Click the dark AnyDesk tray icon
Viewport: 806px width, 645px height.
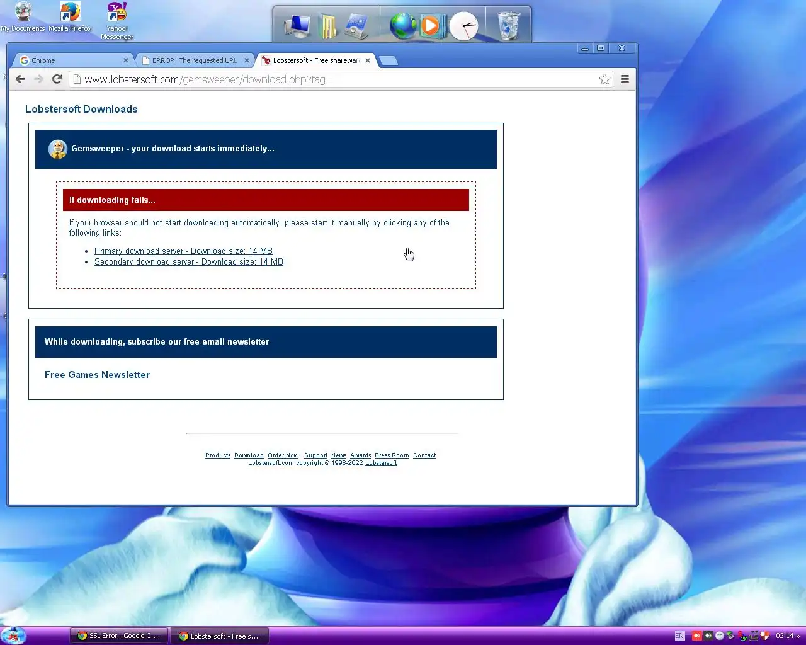(x=708, y=636)
